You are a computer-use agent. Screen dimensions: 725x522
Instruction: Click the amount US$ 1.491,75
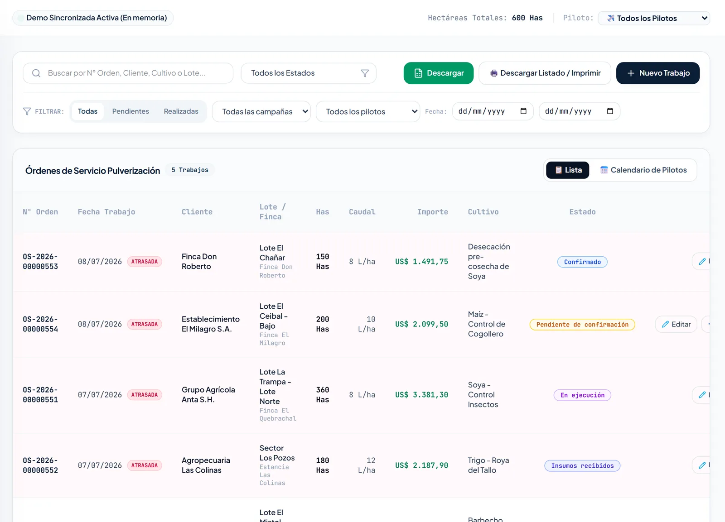coord(421,262)
